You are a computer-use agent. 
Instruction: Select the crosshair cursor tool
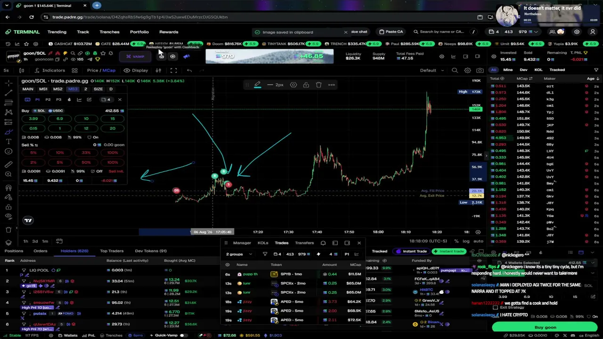coord(8,83)
